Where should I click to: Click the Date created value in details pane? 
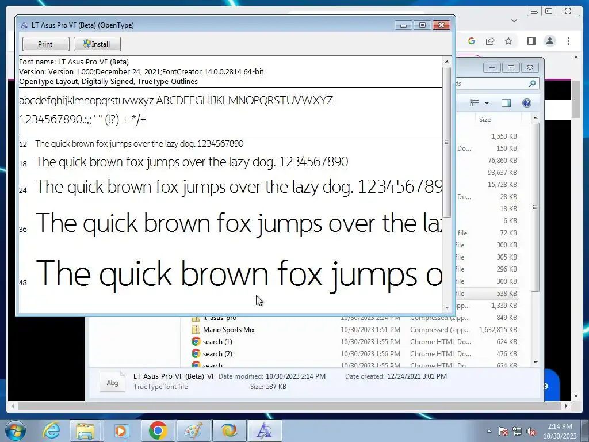tap(418, 376)
